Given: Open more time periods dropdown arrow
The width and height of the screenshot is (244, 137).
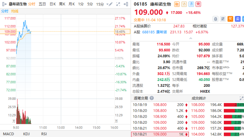Looking at the screenshot, I should pyautogui.click(x=107, y=4).
